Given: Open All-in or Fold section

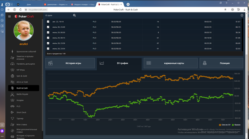Looking at the screenshot, I should (x=24, y=82).
